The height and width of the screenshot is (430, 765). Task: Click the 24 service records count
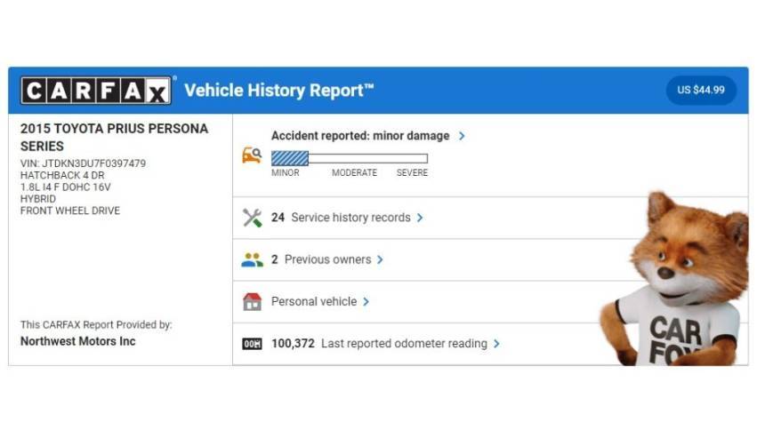278,218
